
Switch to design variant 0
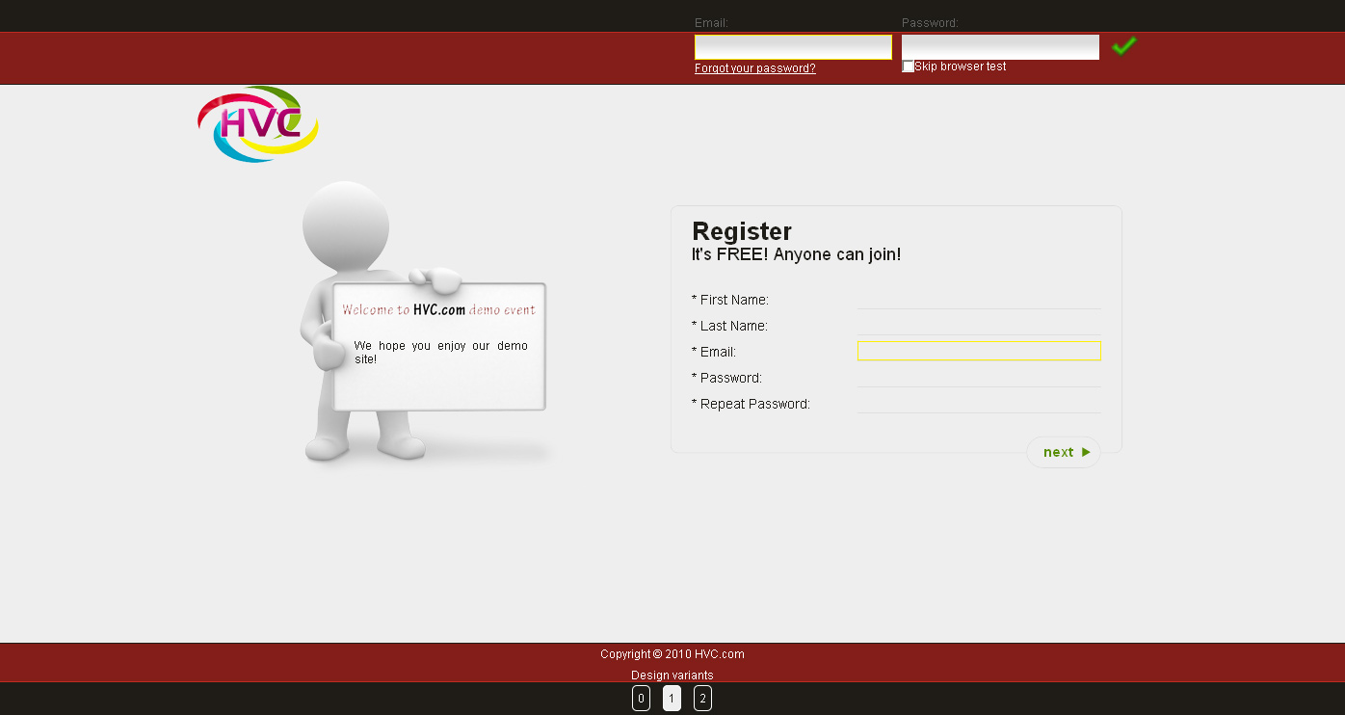pos(642,699)
